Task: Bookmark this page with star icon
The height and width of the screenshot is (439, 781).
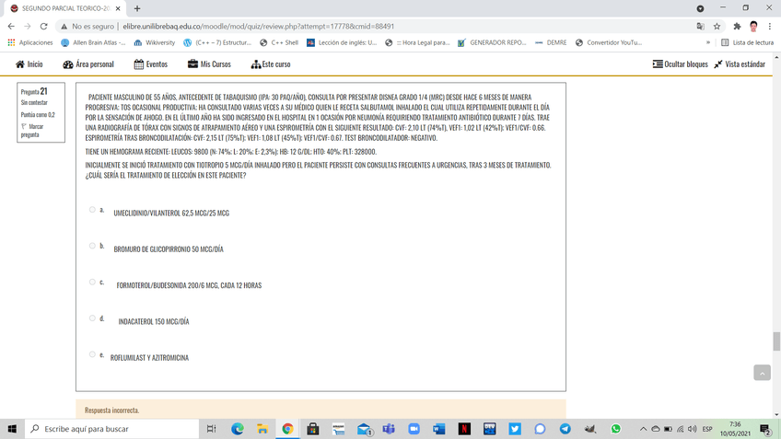Action: pos(717,27)
